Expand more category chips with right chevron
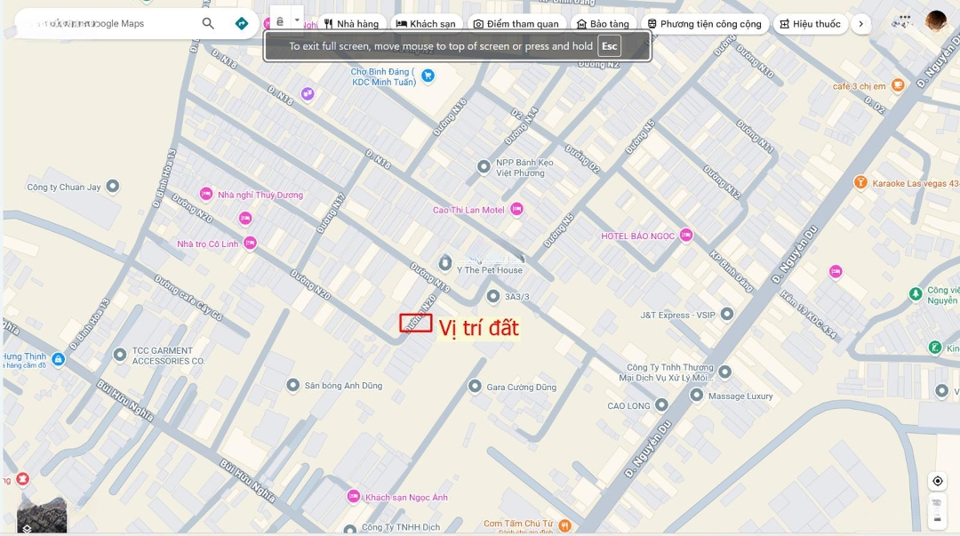This screenshot has width=960, height=536. click(860, 24)
